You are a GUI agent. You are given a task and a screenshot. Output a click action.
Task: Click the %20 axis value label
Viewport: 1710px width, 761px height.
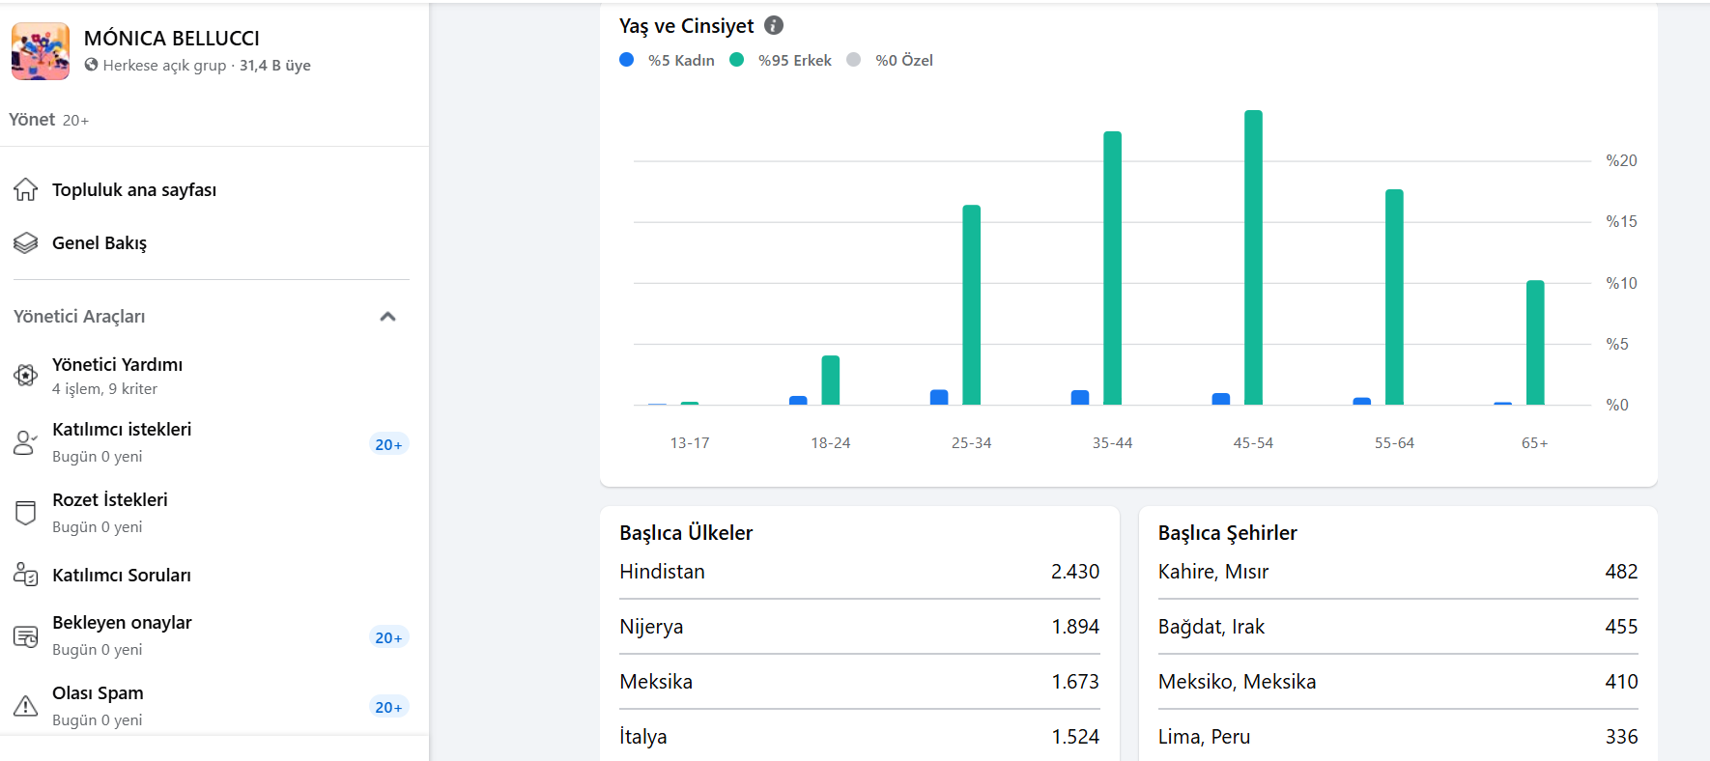pyautogui.click(x=1621, y=160)
